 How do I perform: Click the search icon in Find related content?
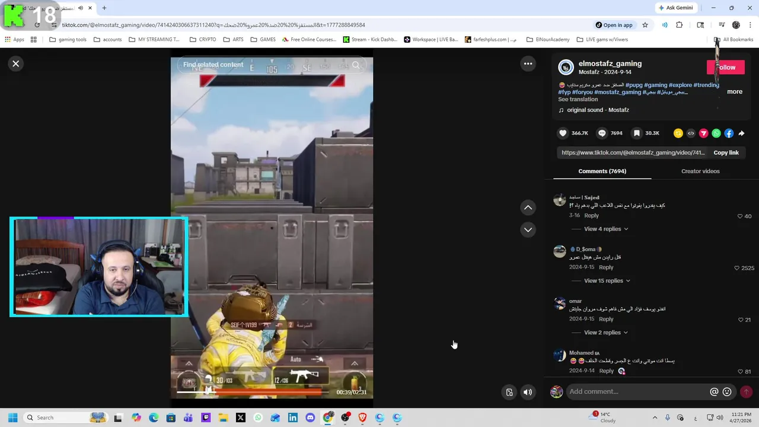point(356,65)
